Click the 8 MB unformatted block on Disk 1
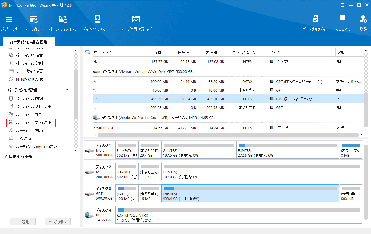This screenshot has height=234, width=371. click(351, 150)
